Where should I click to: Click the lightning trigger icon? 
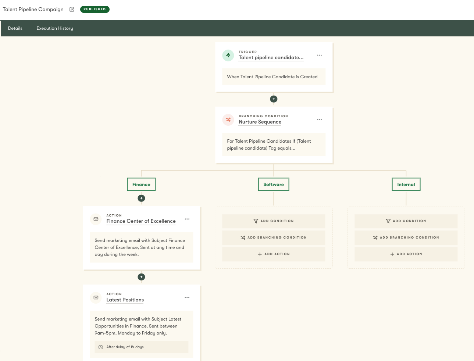[x=228, y=55]
